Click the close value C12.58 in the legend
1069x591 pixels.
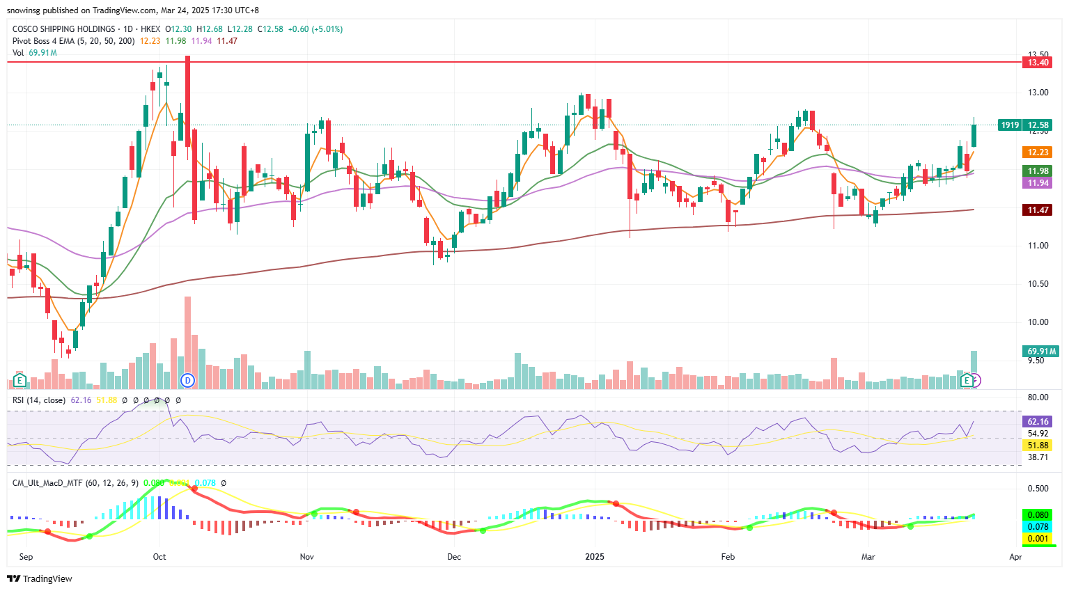(x=270, y=29)
